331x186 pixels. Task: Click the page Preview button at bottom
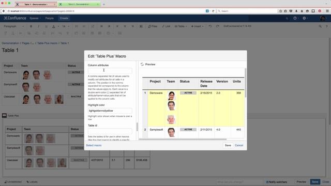coord(301,182)
